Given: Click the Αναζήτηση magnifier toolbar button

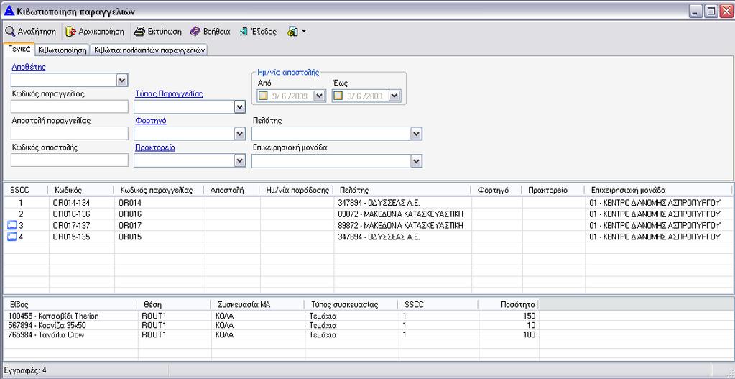Looking at the screenshot, I should 30,32.
